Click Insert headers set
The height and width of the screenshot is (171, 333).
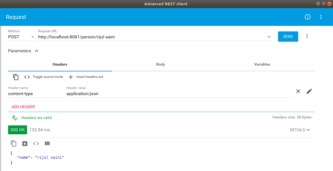pos(86,77)
